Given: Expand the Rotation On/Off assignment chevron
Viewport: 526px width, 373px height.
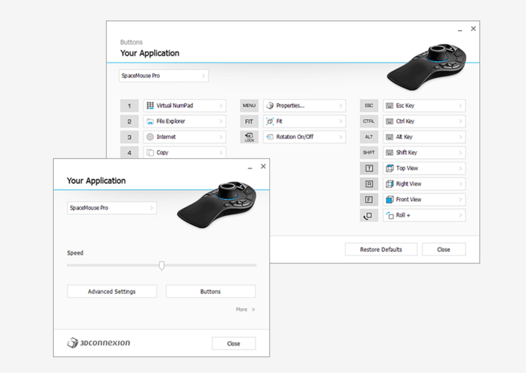Looking at the screenshot, I should (x=341, y=137).
